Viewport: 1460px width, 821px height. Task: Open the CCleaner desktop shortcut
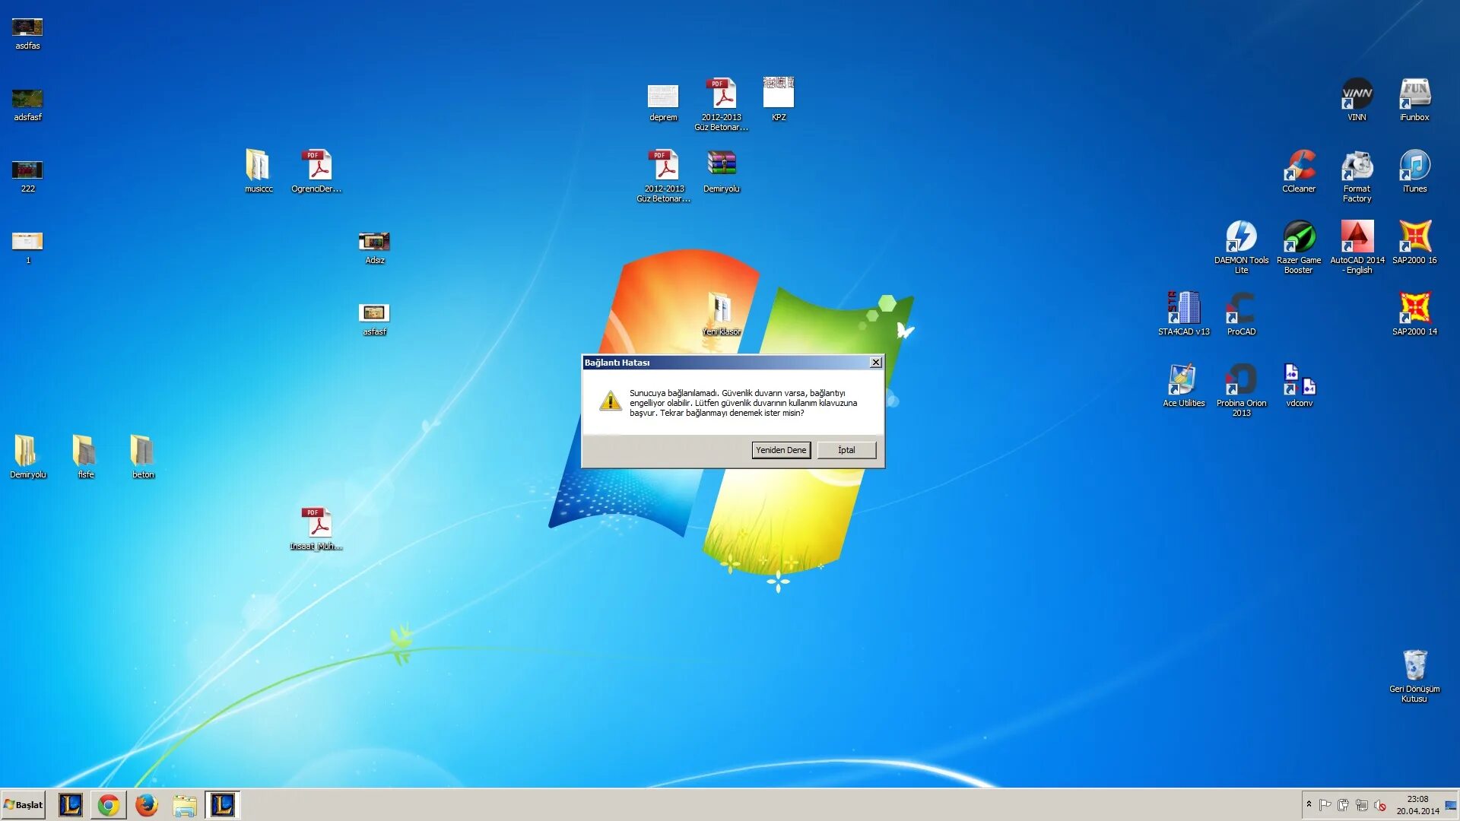(x=1299, y=166)
